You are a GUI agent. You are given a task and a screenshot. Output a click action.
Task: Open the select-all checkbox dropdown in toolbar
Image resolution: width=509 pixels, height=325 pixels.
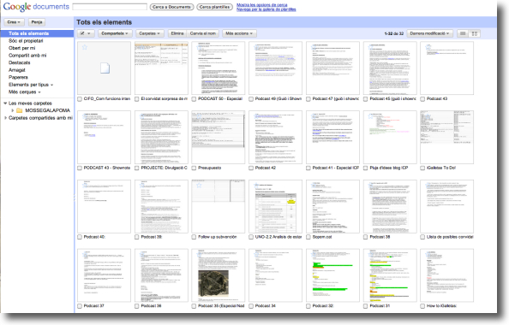point(86,33)
